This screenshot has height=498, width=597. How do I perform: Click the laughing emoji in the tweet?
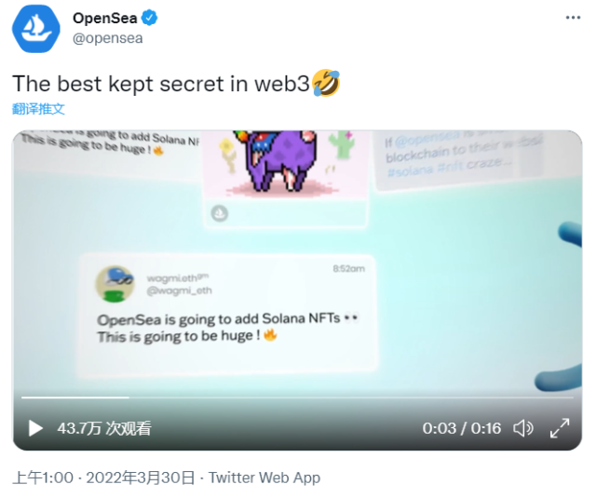tap(326, 83)
